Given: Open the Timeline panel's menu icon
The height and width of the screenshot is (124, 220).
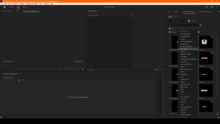Looking at the screenshot, I should [x=19, y=74].
